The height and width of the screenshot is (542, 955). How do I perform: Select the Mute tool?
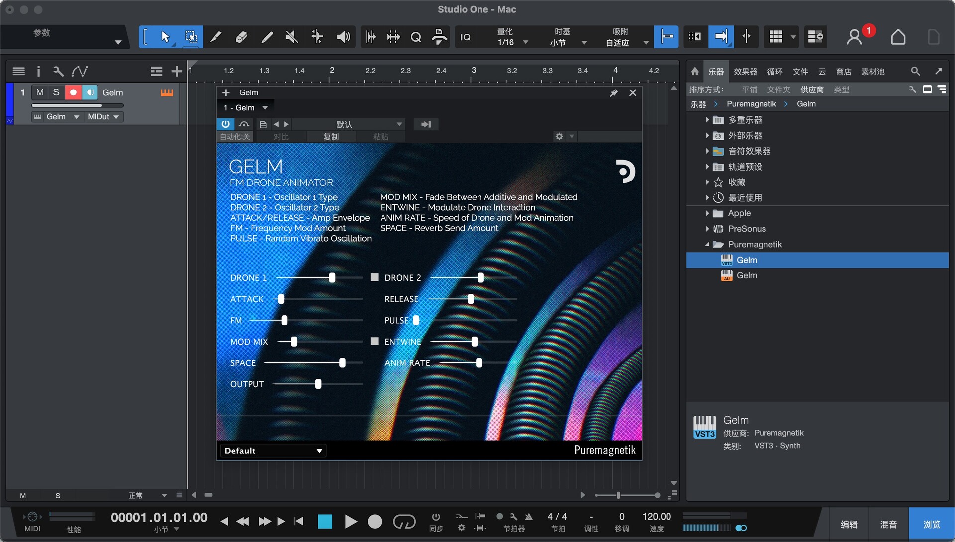click(x=292, y=37)
